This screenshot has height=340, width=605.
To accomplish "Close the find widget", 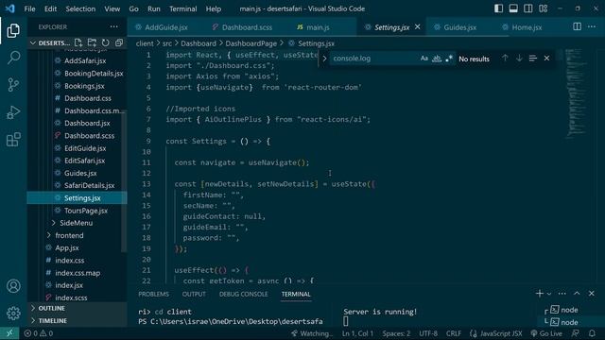I will pos(546,59).
